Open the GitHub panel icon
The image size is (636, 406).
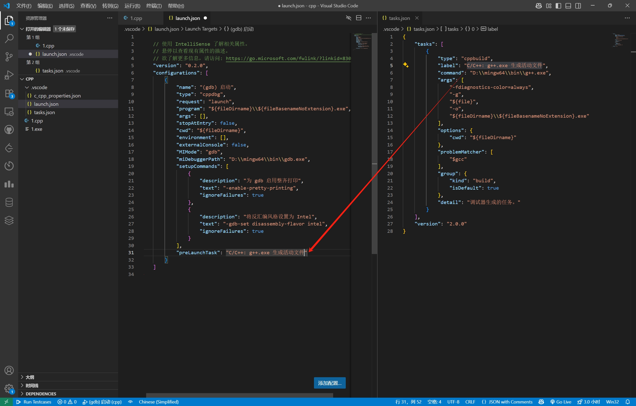(9, 130)
